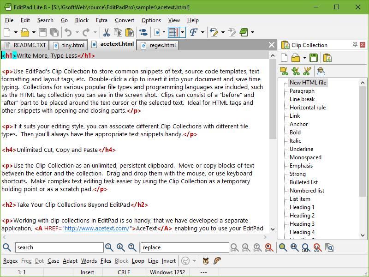Save the clip collection with green floppy icon
The image size is (369, 277).
click(x=314, y=58)
